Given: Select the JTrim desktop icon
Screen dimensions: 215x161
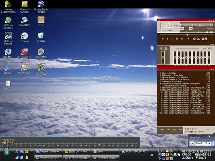Looking at the screenshot, I should click(x=41, y=21).
